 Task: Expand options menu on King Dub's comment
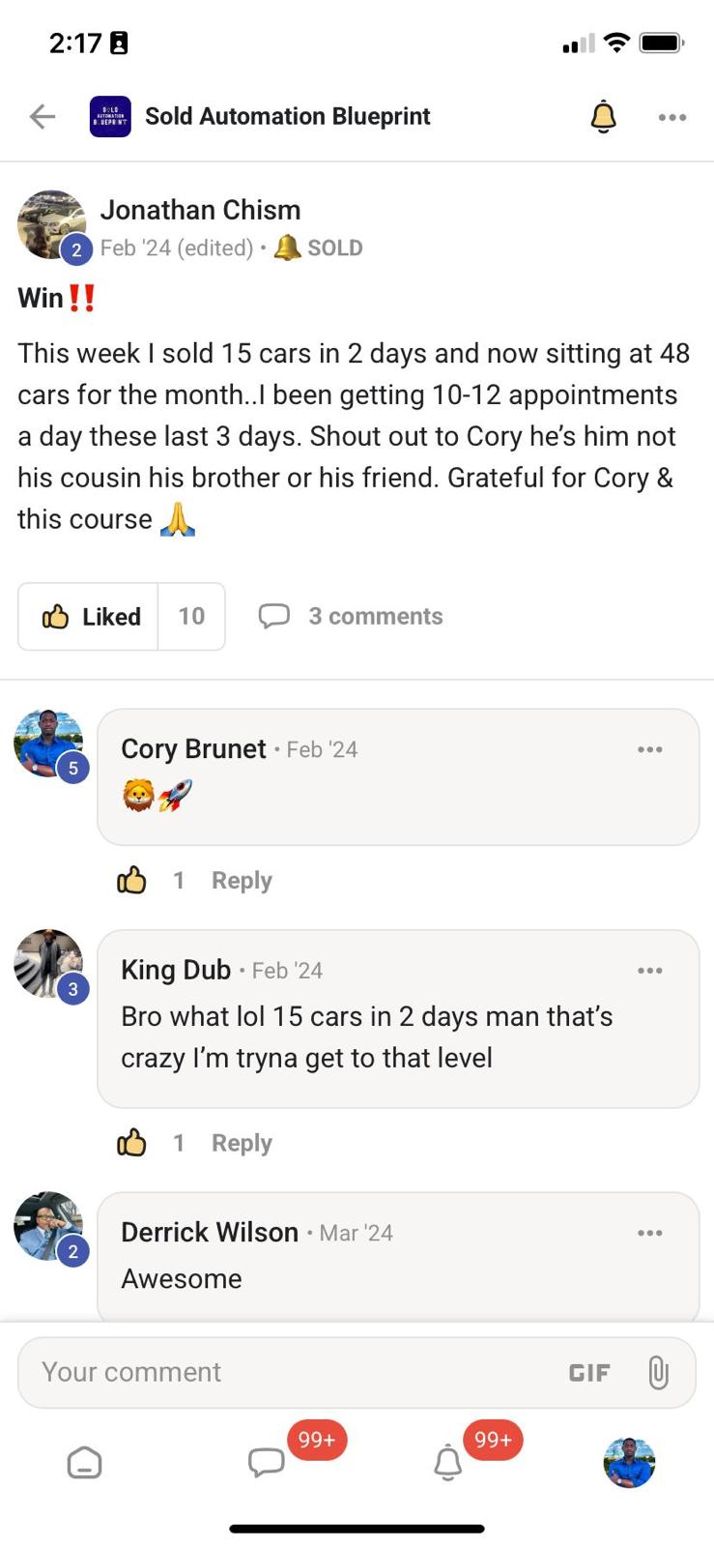coord(650,971)
